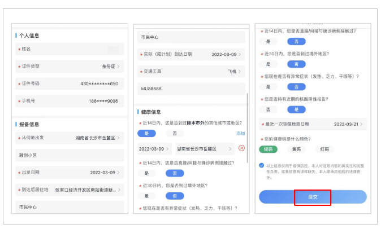Screen dimensions: 381x229
Task: Pick the 红码 health code option
Action: (324, 149)
